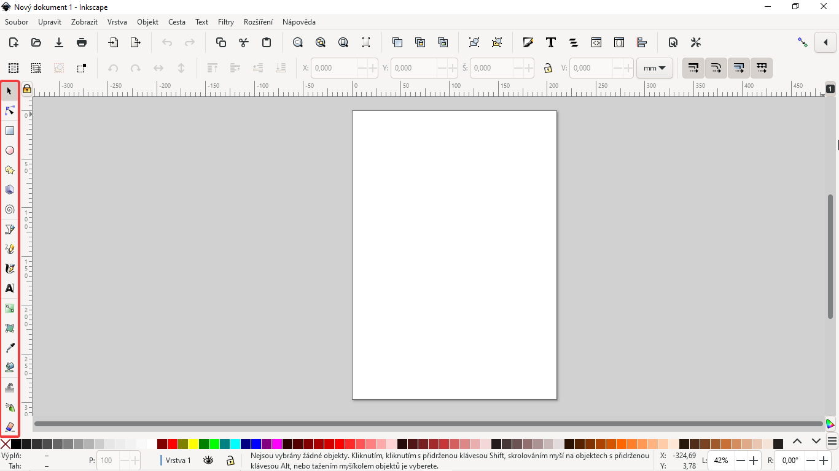Select the Node editing tool

tap(10, 111)
